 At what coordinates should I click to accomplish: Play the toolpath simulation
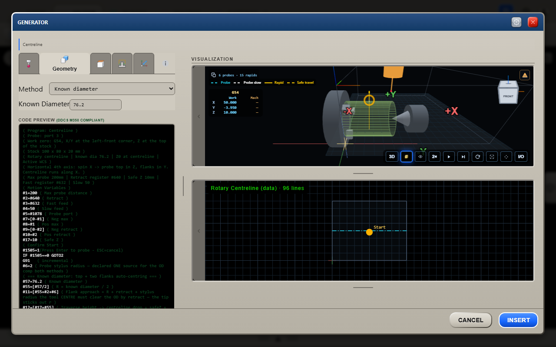(449, 157)
